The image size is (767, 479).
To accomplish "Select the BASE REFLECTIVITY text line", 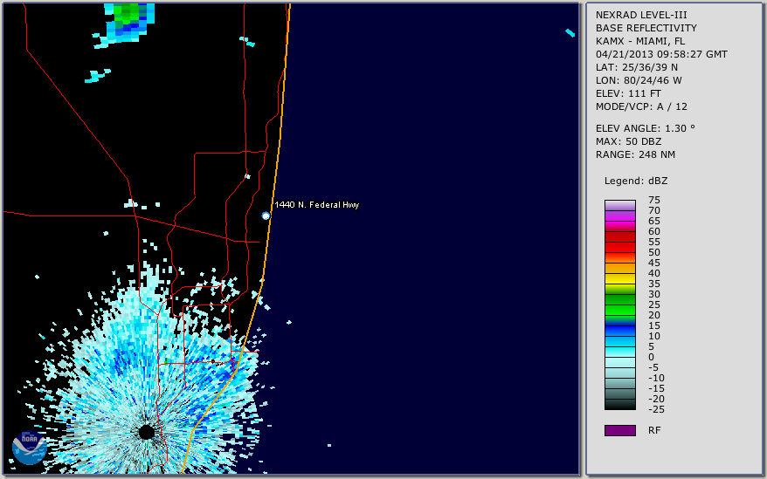I will click(646, 28).
